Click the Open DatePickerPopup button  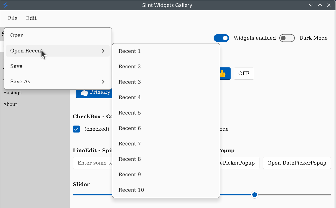297,163
